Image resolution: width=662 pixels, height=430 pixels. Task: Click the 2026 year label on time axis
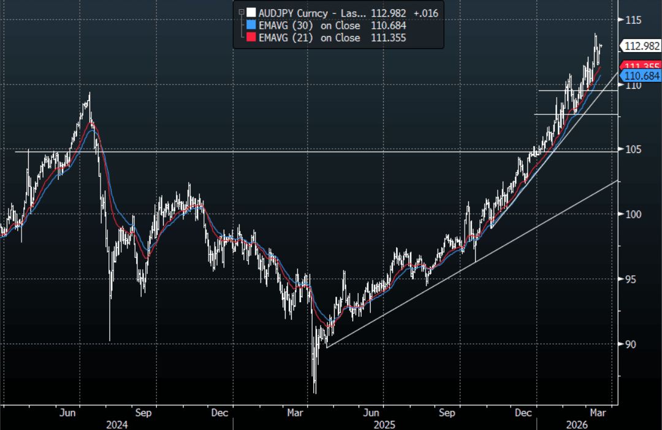click(x=576, y=424)
